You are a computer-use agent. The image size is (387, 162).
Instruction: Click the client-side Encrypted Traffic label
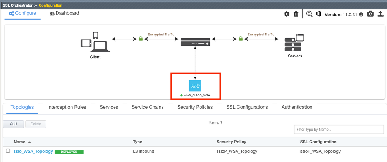[161, 34]
